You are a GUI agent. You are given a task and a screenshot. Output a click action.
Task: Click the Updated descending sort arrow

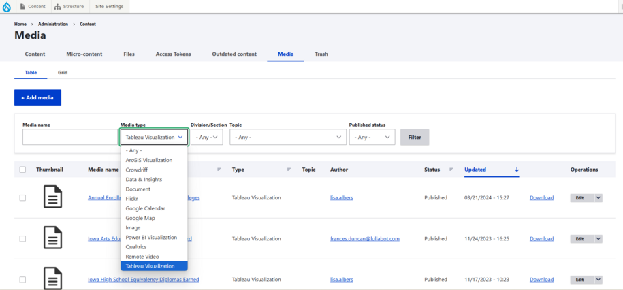click(517, 170)
